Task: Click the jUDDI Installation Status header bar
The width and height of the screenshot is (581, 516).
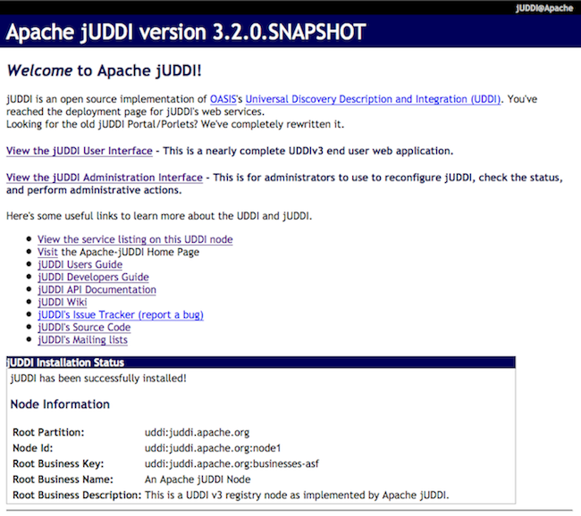Action: pos(261,362)
